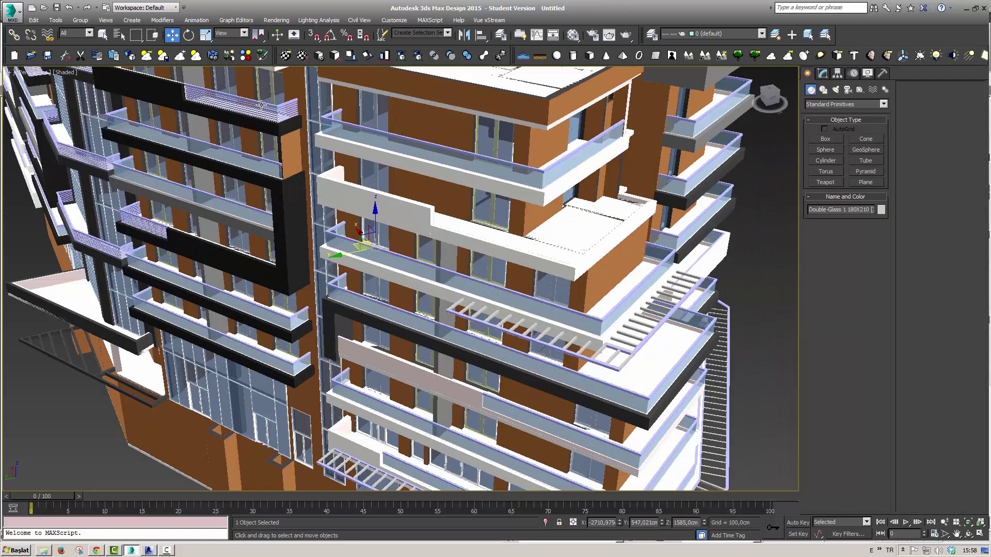Open the Modifiers menu

click(162, 20)
